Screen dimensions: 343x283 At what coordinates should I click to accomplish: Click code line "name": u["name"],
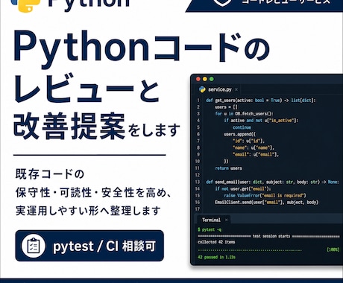pyautogui.click(x=254, y=147)
